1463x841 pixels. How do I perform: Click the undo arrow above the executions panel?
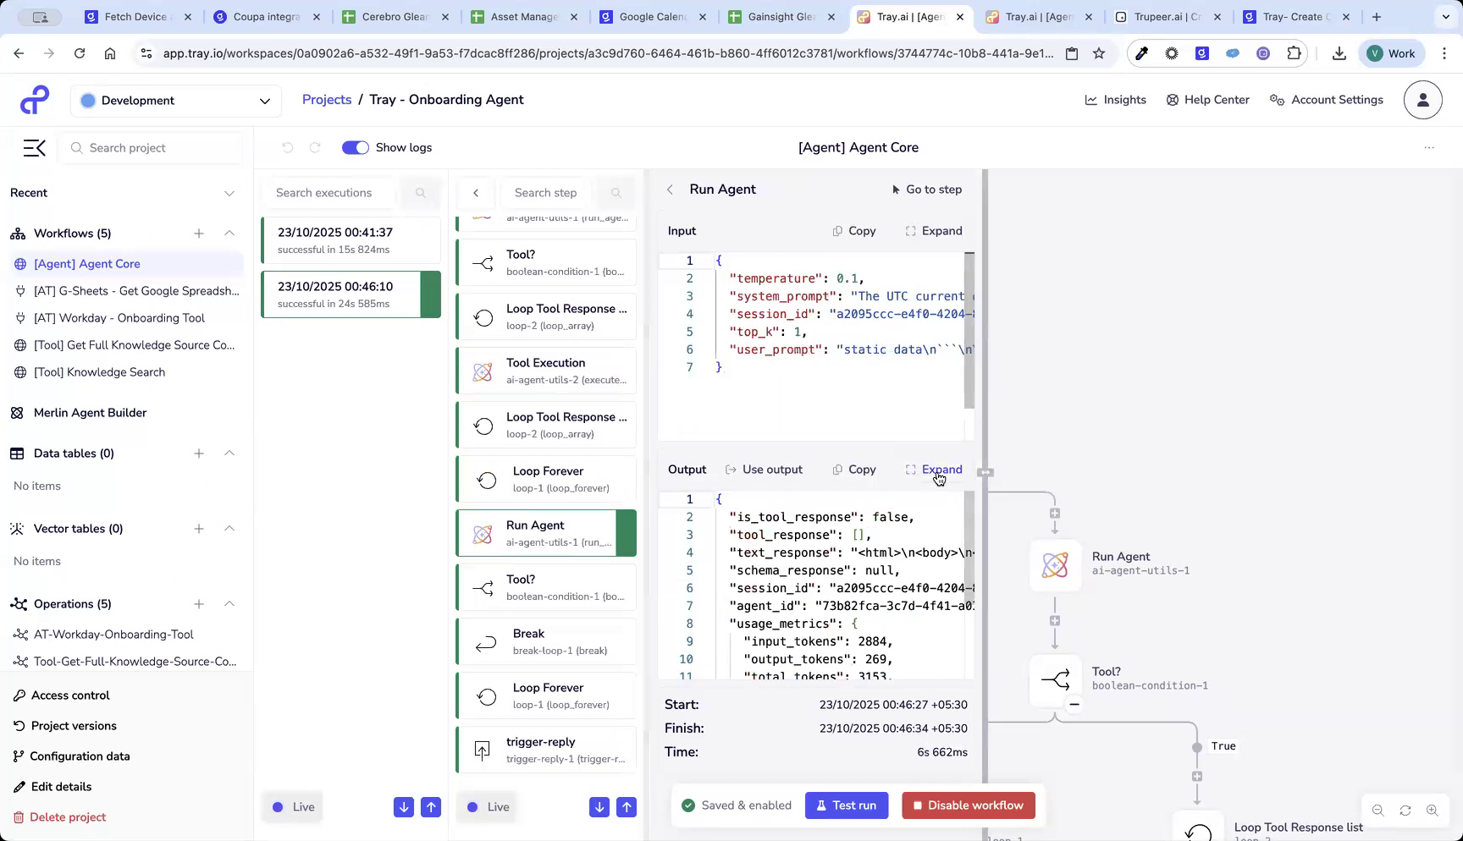pos(288,147)
